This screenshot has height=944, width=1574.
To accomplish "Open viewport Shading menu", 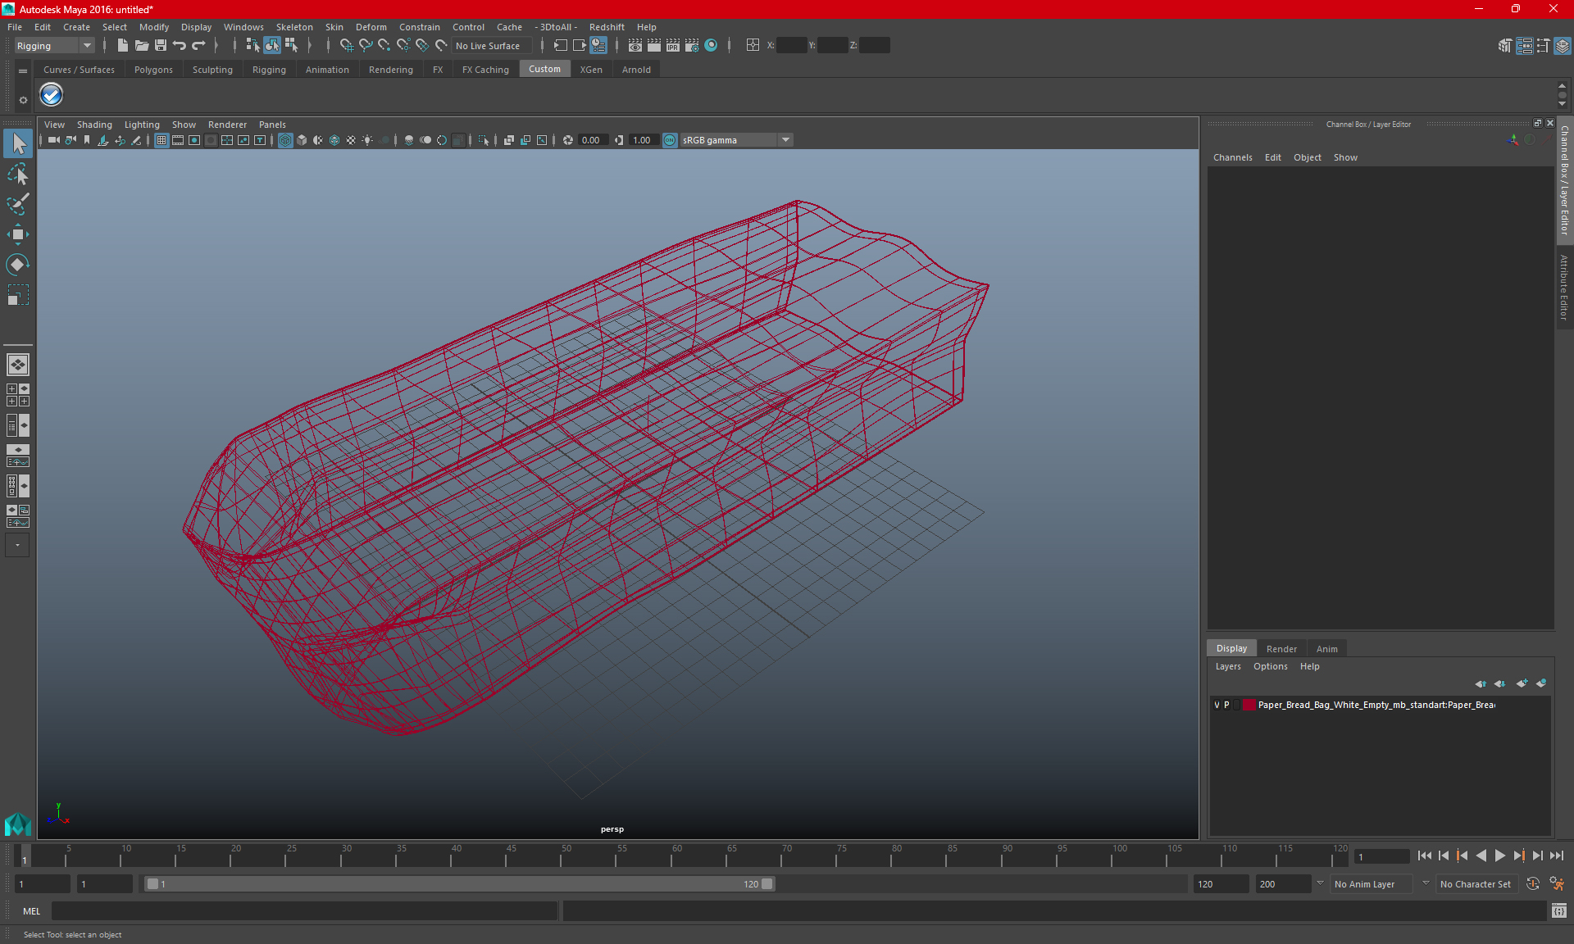I will (94, 125).
